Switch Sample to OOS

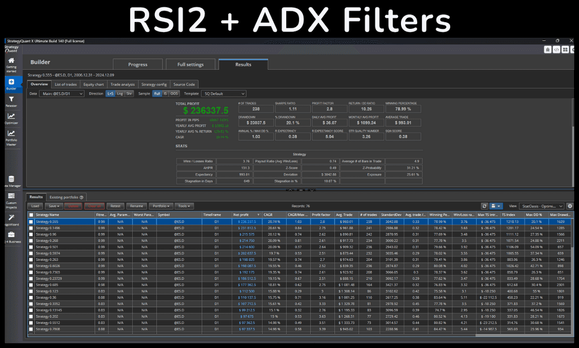[173, 93]
